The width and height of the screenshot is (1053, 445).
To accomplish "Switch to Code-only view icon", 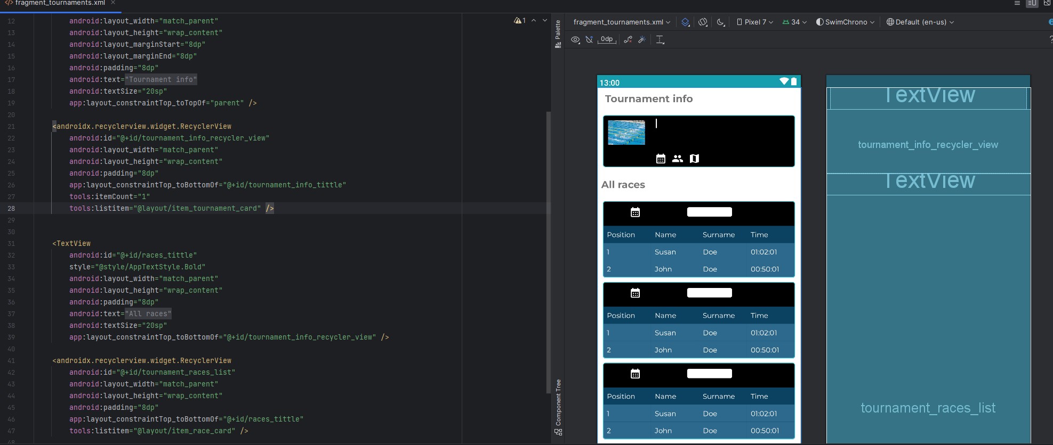I will tap(1017, 3).
